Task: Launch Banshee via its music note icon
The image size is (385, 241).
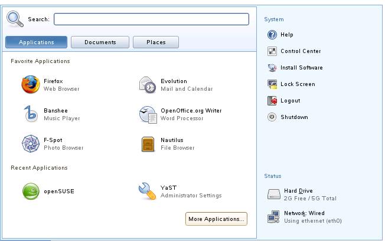Action: (x=31, y=114)
